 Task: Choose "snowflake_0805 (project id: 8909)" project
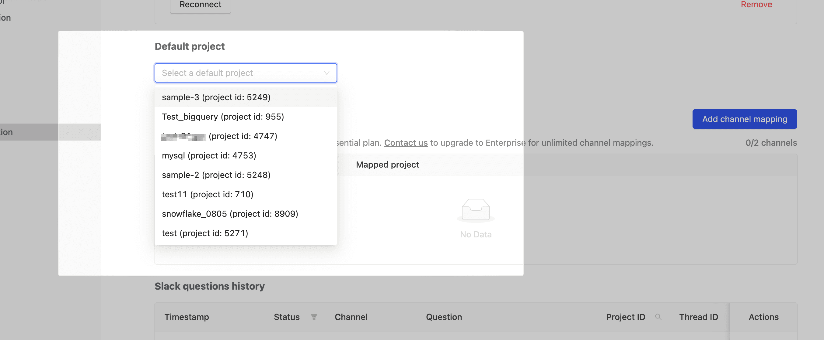(230, 214)
